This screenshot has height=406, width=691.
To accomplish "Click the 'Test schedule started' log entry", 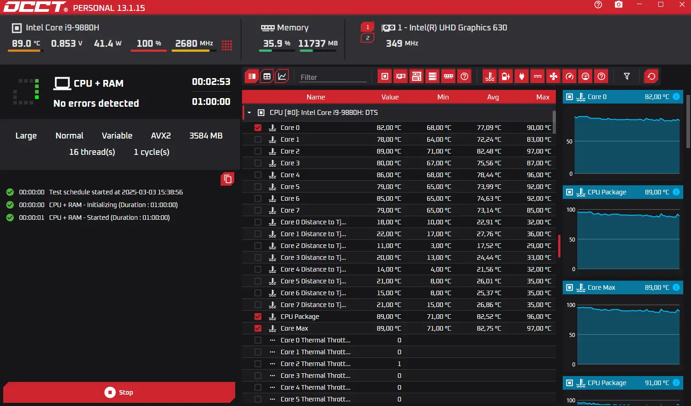I will click(x=116, y=192).
